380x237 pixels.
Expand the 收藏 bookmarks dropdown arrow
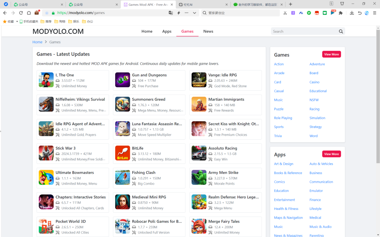tap(17, 21)
